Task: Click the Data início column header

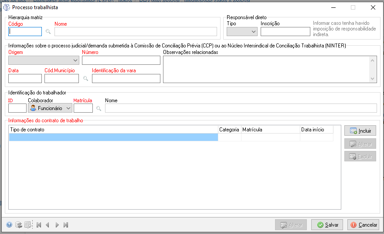Action: point(316,130)
